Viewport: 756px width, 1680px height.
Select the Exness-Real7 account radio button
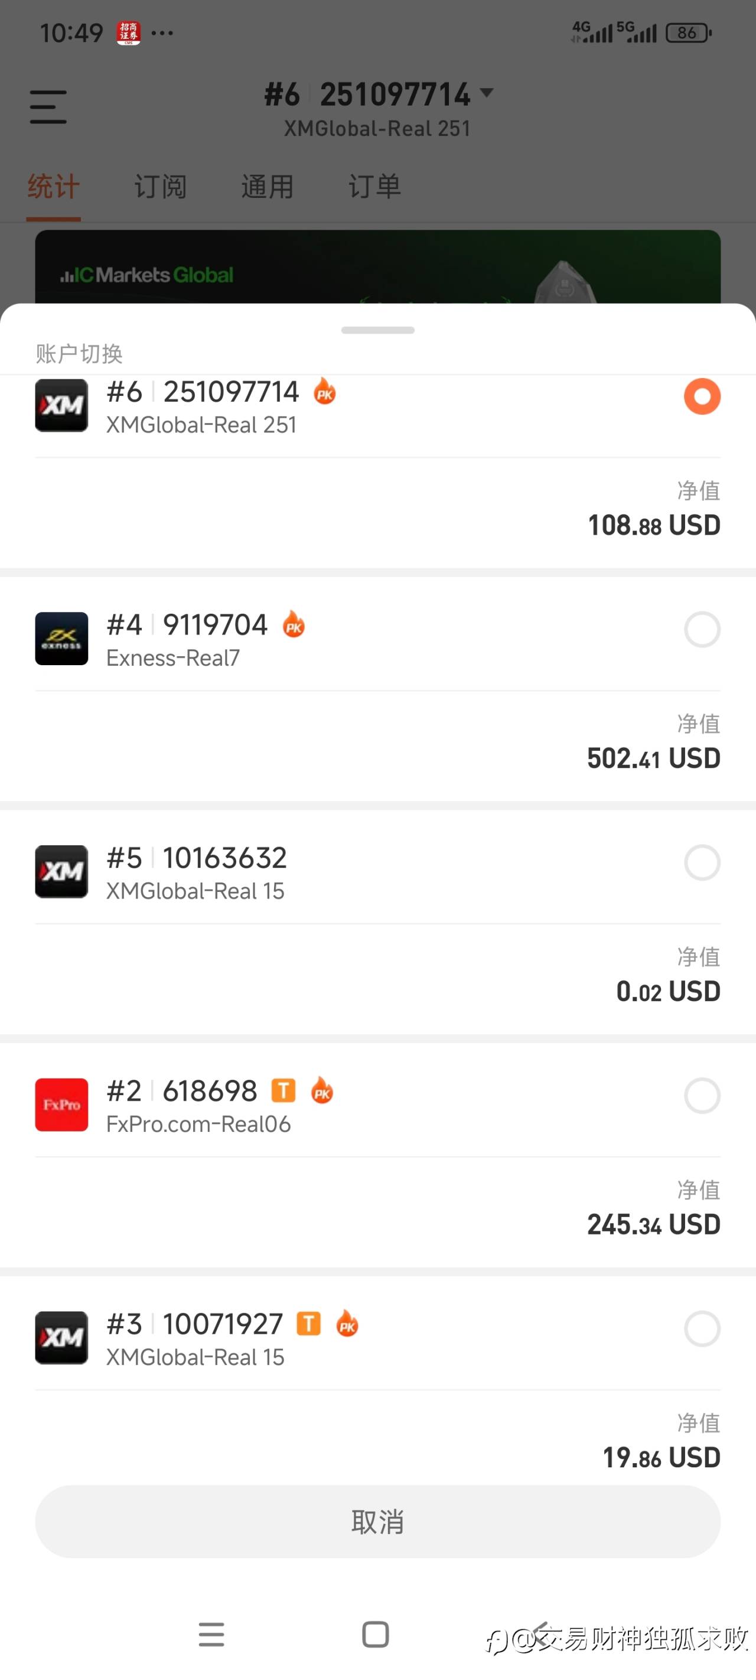point(702,629)
